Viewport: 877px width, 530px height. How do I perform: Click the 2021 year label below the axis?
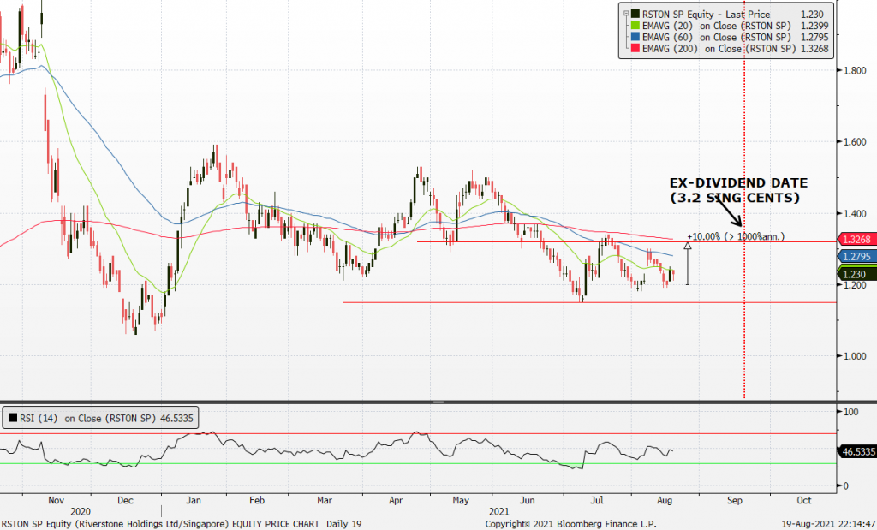(499, 511)
